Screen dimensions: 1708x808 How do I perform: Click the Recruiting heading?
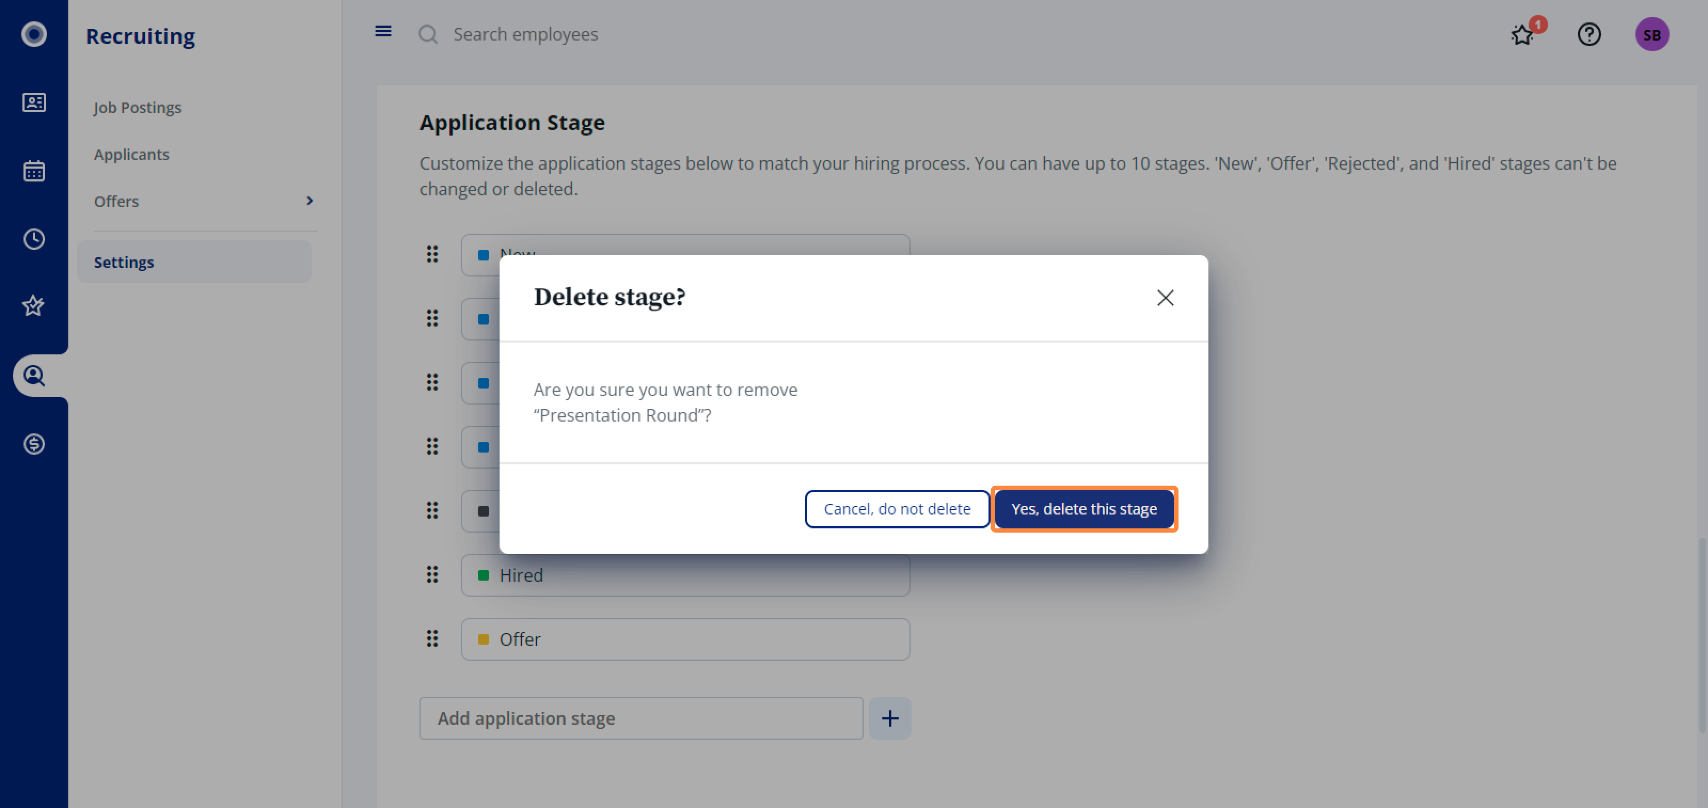pyautogui.click(x=140, y=36)
